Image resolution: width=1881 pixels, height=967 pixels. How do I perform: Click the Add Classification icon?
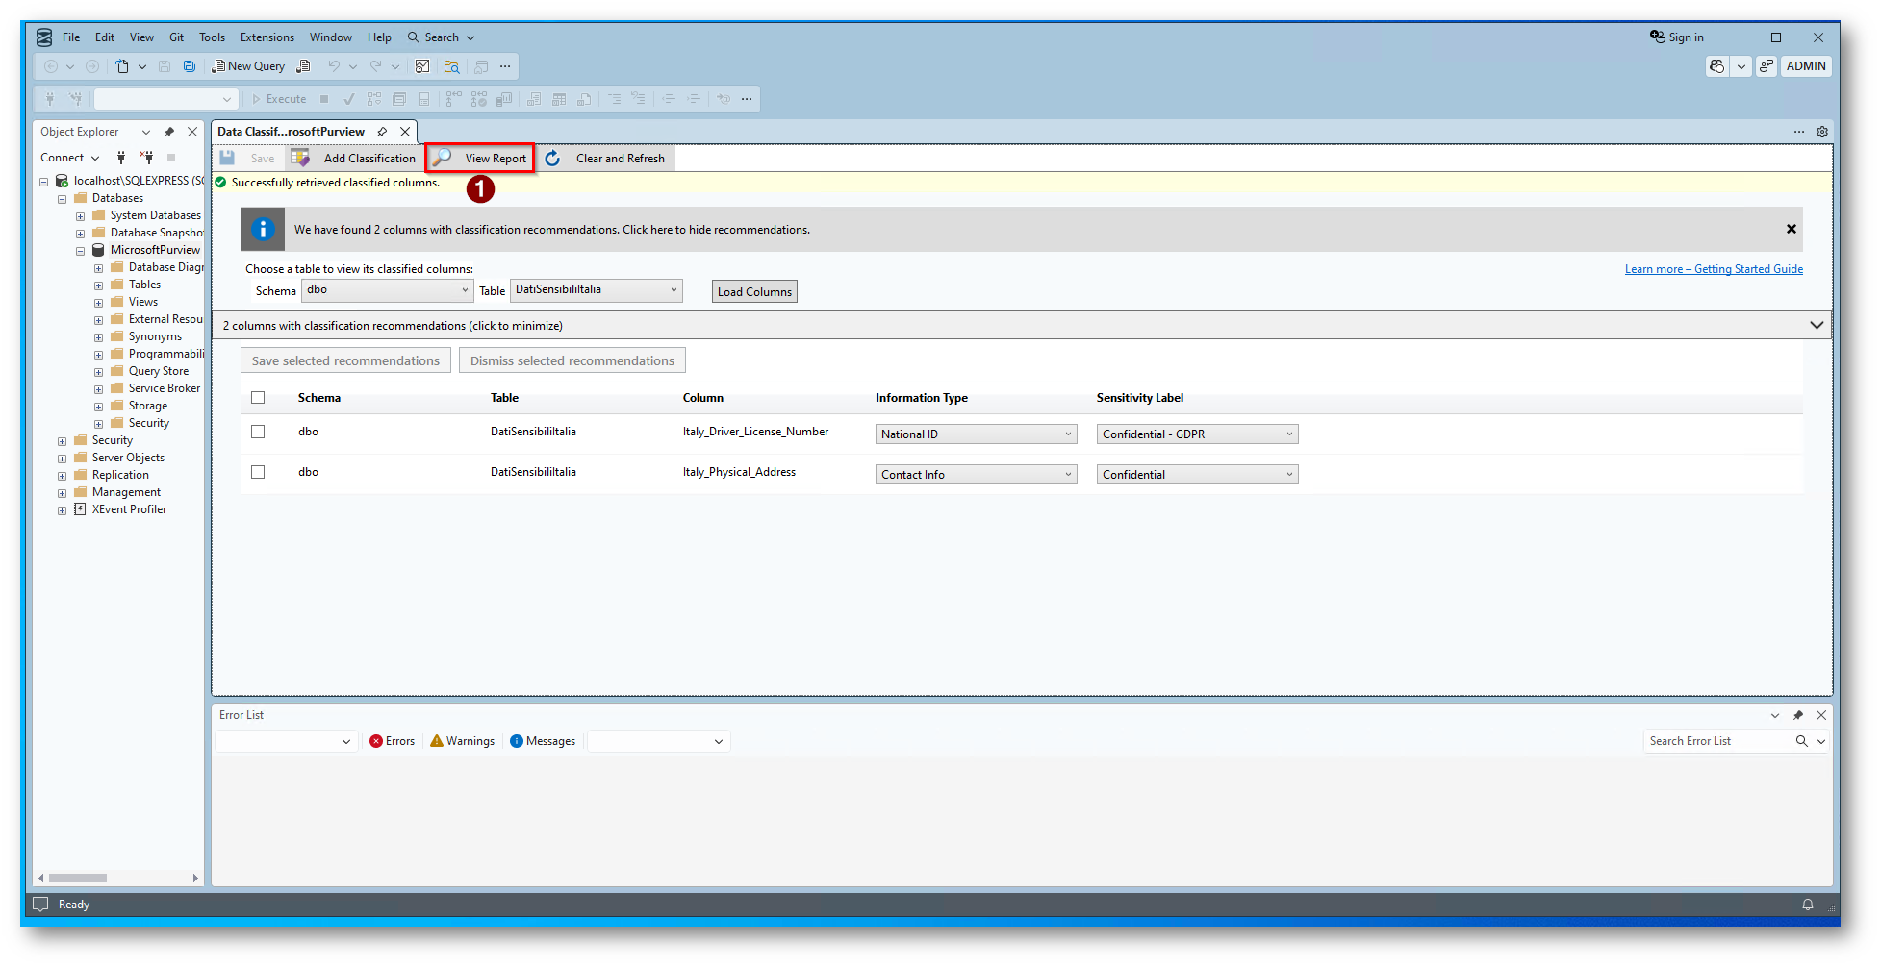(301, 159)
